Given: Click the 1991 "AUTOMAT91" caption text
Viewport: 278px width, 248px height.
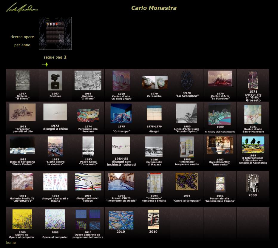Looking at the screenshot, I should click(x=22, y=201).
